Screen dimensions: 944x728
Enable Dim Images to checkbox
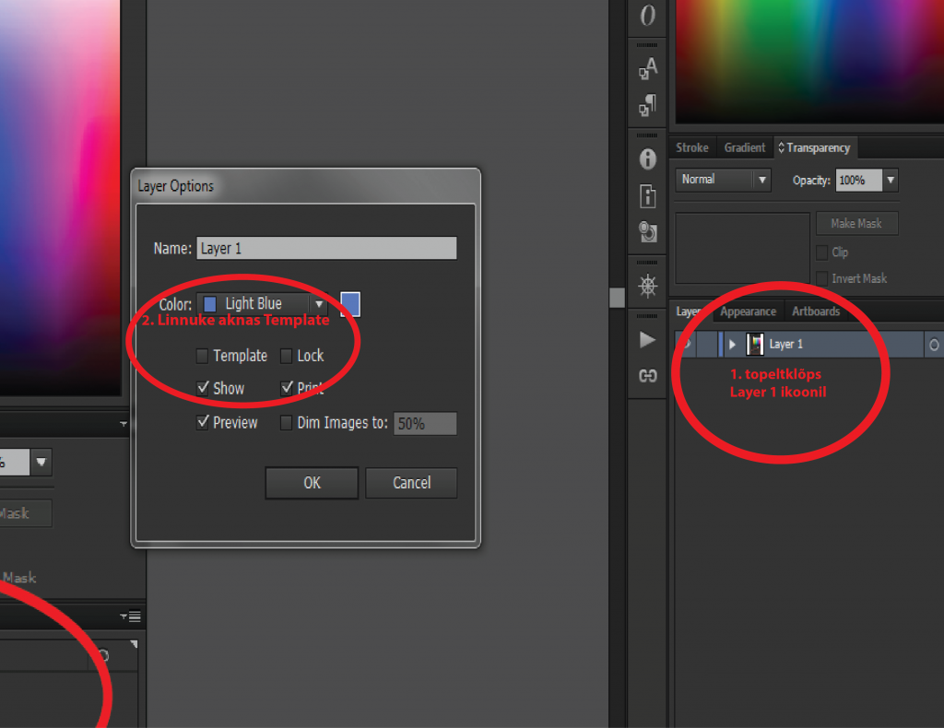[x=287, y=423]
